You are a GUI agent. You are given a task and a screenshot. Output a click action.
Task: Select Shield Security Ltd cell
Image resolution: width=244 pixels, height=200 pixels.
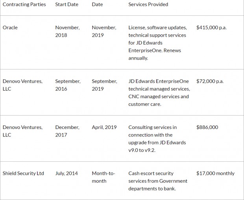[x=23, y=173]
